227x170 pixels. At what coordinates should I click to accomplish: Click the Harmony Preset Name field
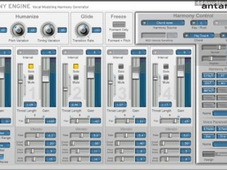pyautogui.click(x=220, y=113)
